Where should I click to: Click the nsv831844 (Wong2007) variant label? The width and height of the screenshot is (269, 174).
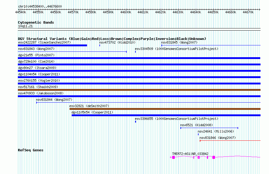[54, 100]
